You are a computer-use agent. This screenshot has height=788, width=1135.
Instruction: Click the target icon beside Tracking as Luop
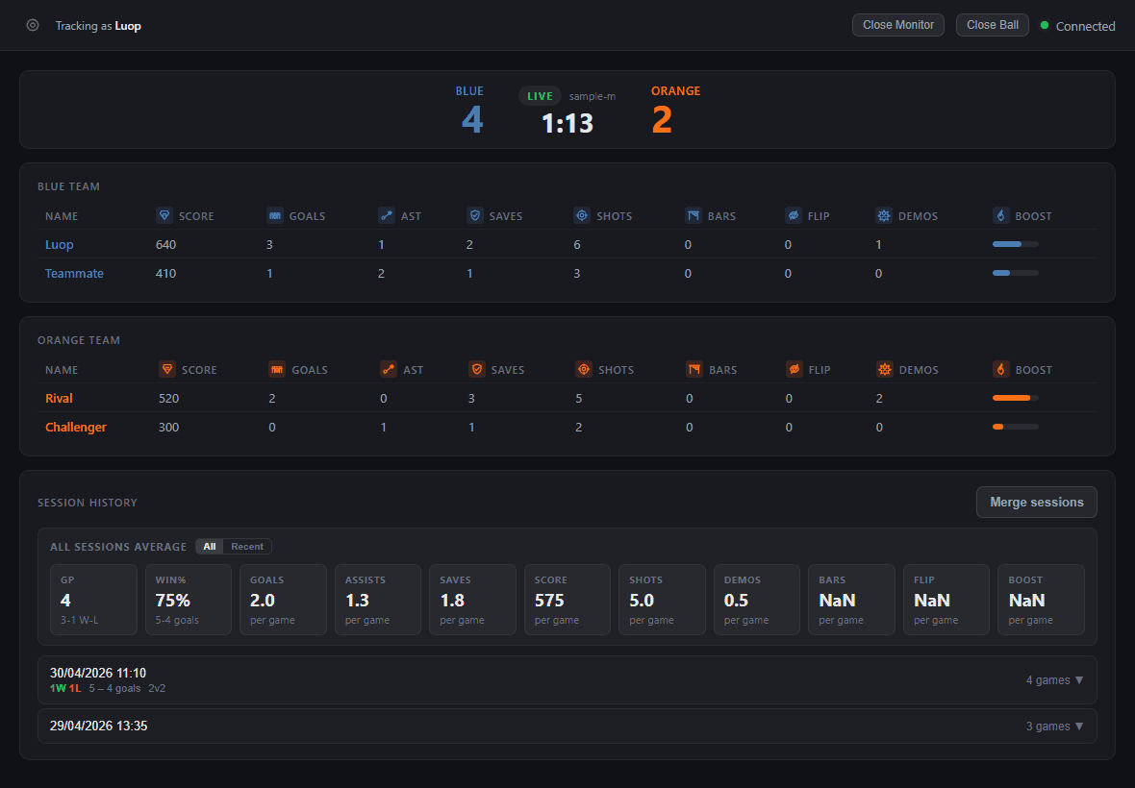[33, 25]
